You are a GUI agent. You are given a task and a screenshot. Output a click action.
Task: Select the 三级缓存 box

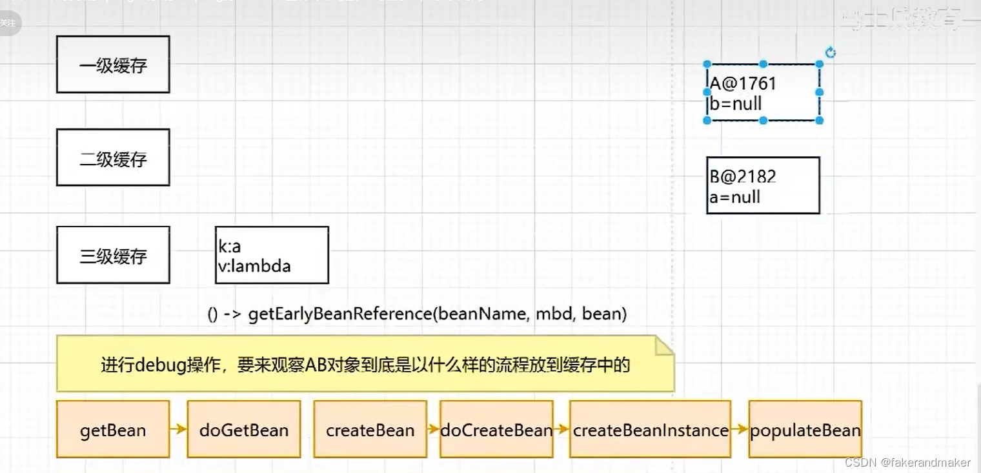[113, 255]
